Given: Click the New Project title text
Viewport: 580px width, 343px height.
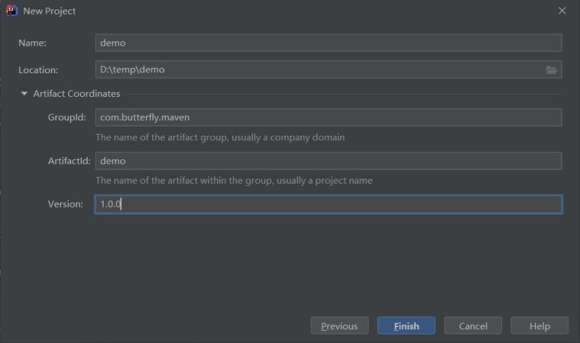Looking at the screenshot, I should coord(49,11).
